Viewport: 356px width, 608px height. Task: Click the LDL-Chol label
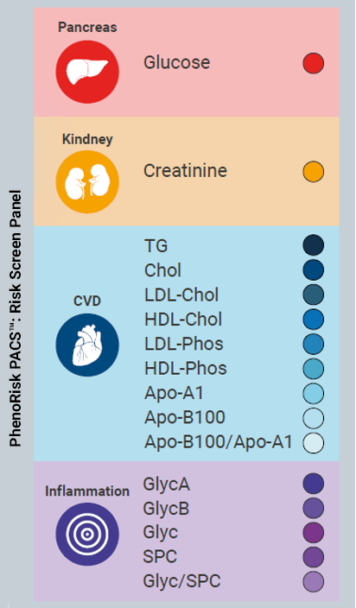[x=181, y=294]
